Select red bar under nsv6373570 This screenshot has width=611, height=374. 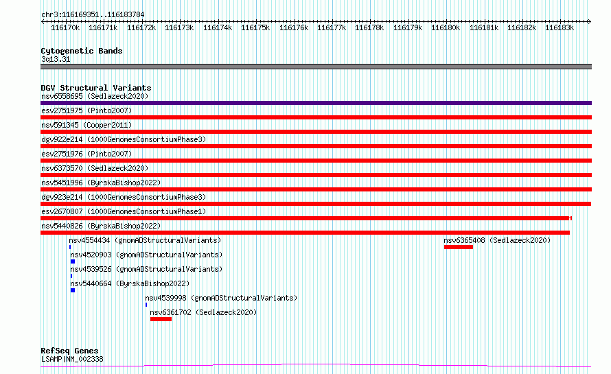pos(316,175)
